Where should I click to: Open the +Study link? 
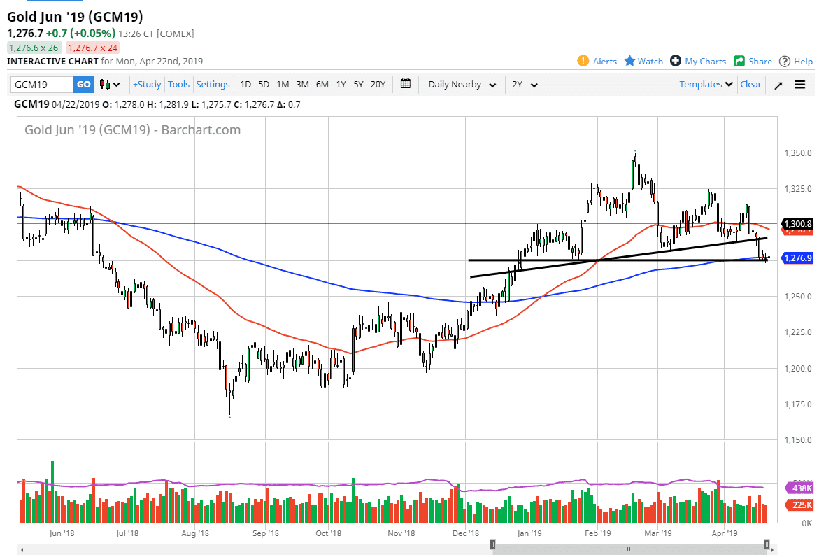click(x=147, y=84)
